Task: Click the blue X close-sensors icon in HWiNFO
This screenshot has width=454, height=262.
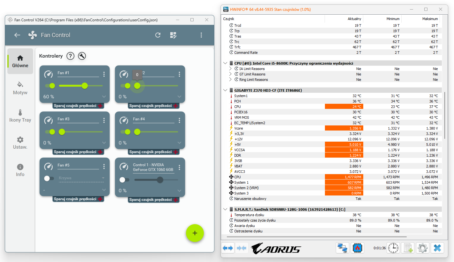Action: (x=437, y=248)
